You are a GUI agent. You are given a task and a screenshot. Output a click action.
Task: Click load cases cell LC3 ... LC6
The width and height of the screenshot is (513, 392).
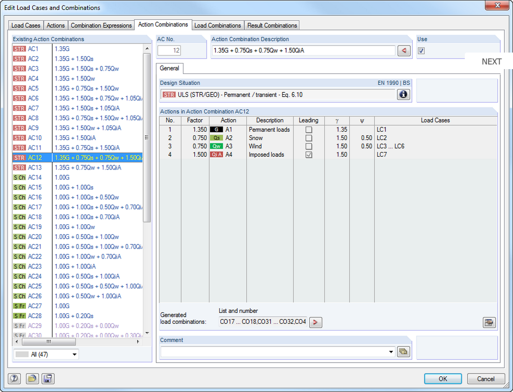tap(435, 146)
